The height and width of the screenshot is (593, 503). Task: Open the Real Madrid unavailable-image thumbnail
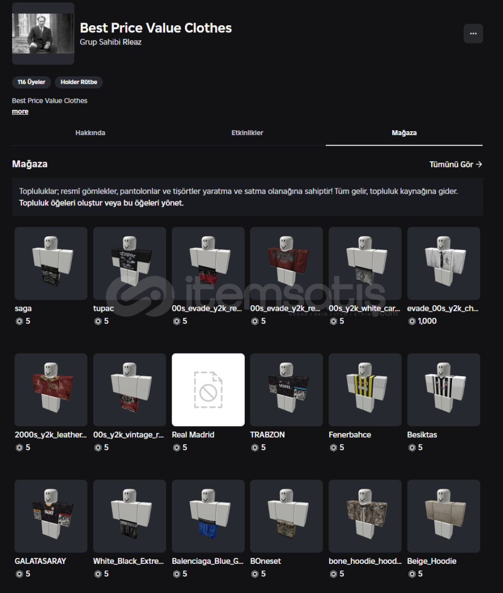tap(208, 390)
